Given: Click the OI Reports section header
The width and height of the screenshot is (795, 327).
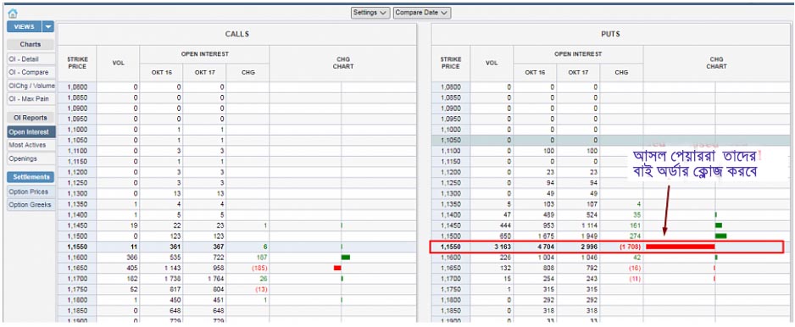Looking at the screenshot, I should tap(31, 118).
